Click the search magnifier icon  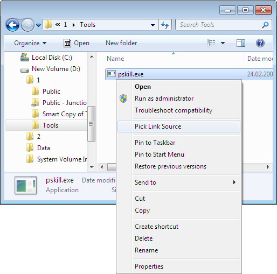[265, 25]
